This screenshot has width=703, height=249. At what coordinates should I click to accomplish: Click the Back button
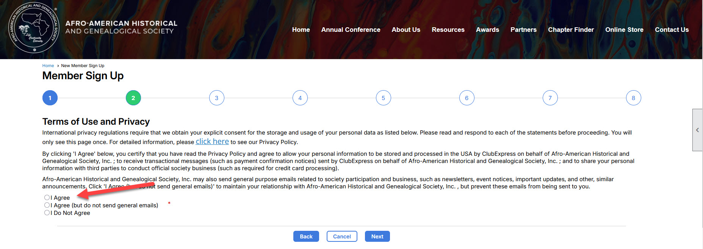click(x=306, y=236)
